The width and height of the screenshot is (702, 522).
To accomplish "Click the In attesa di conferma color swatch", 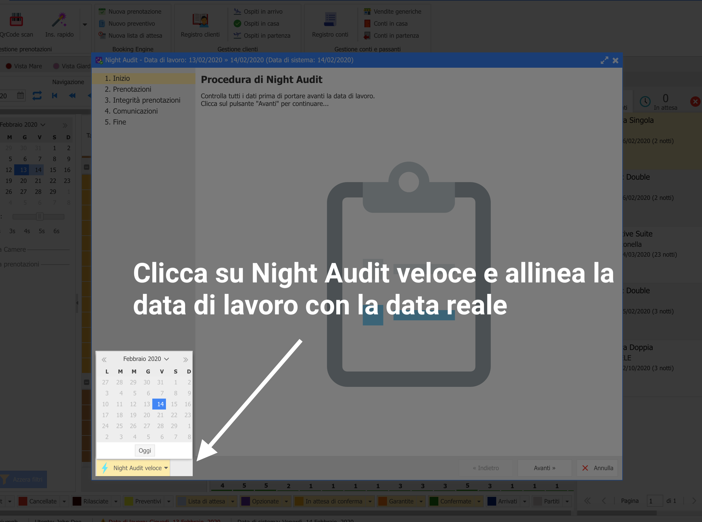I will (x=299, y=501).
